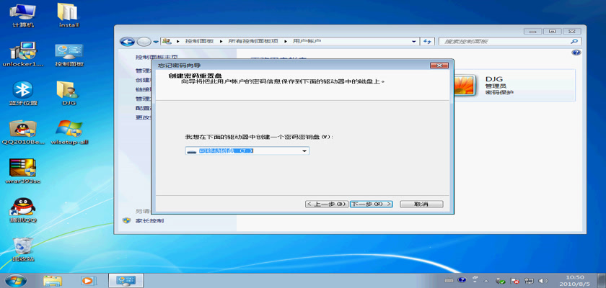Click the 下一步 (Next) wizard button
606x288 pixels.
(x=371, y=204)
